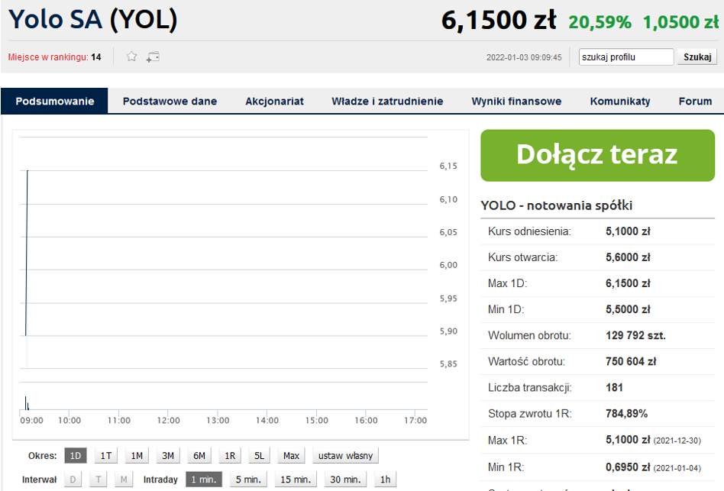Select the D interval button

[73, 480]
